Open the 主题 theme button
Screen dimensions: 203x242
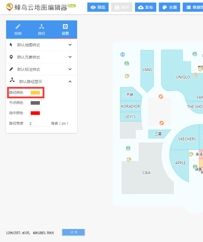click(x=170, y=7)
